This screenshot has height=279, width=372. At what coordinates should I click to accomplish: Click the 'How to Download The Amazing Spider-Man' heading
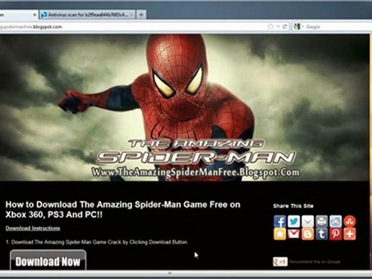(123, 210)
